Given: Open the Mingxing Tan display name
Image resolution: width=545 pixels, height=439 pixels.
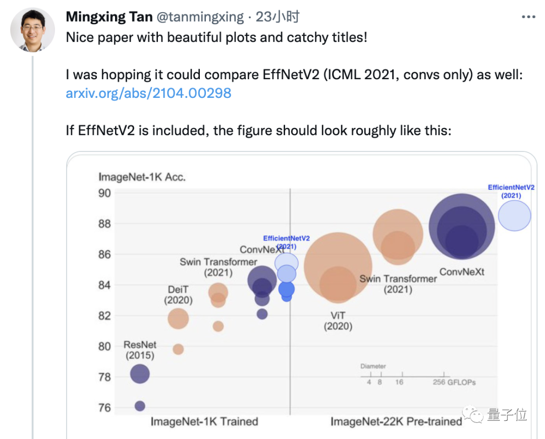Looking at the screenshot, I should [x=109, y=17].
